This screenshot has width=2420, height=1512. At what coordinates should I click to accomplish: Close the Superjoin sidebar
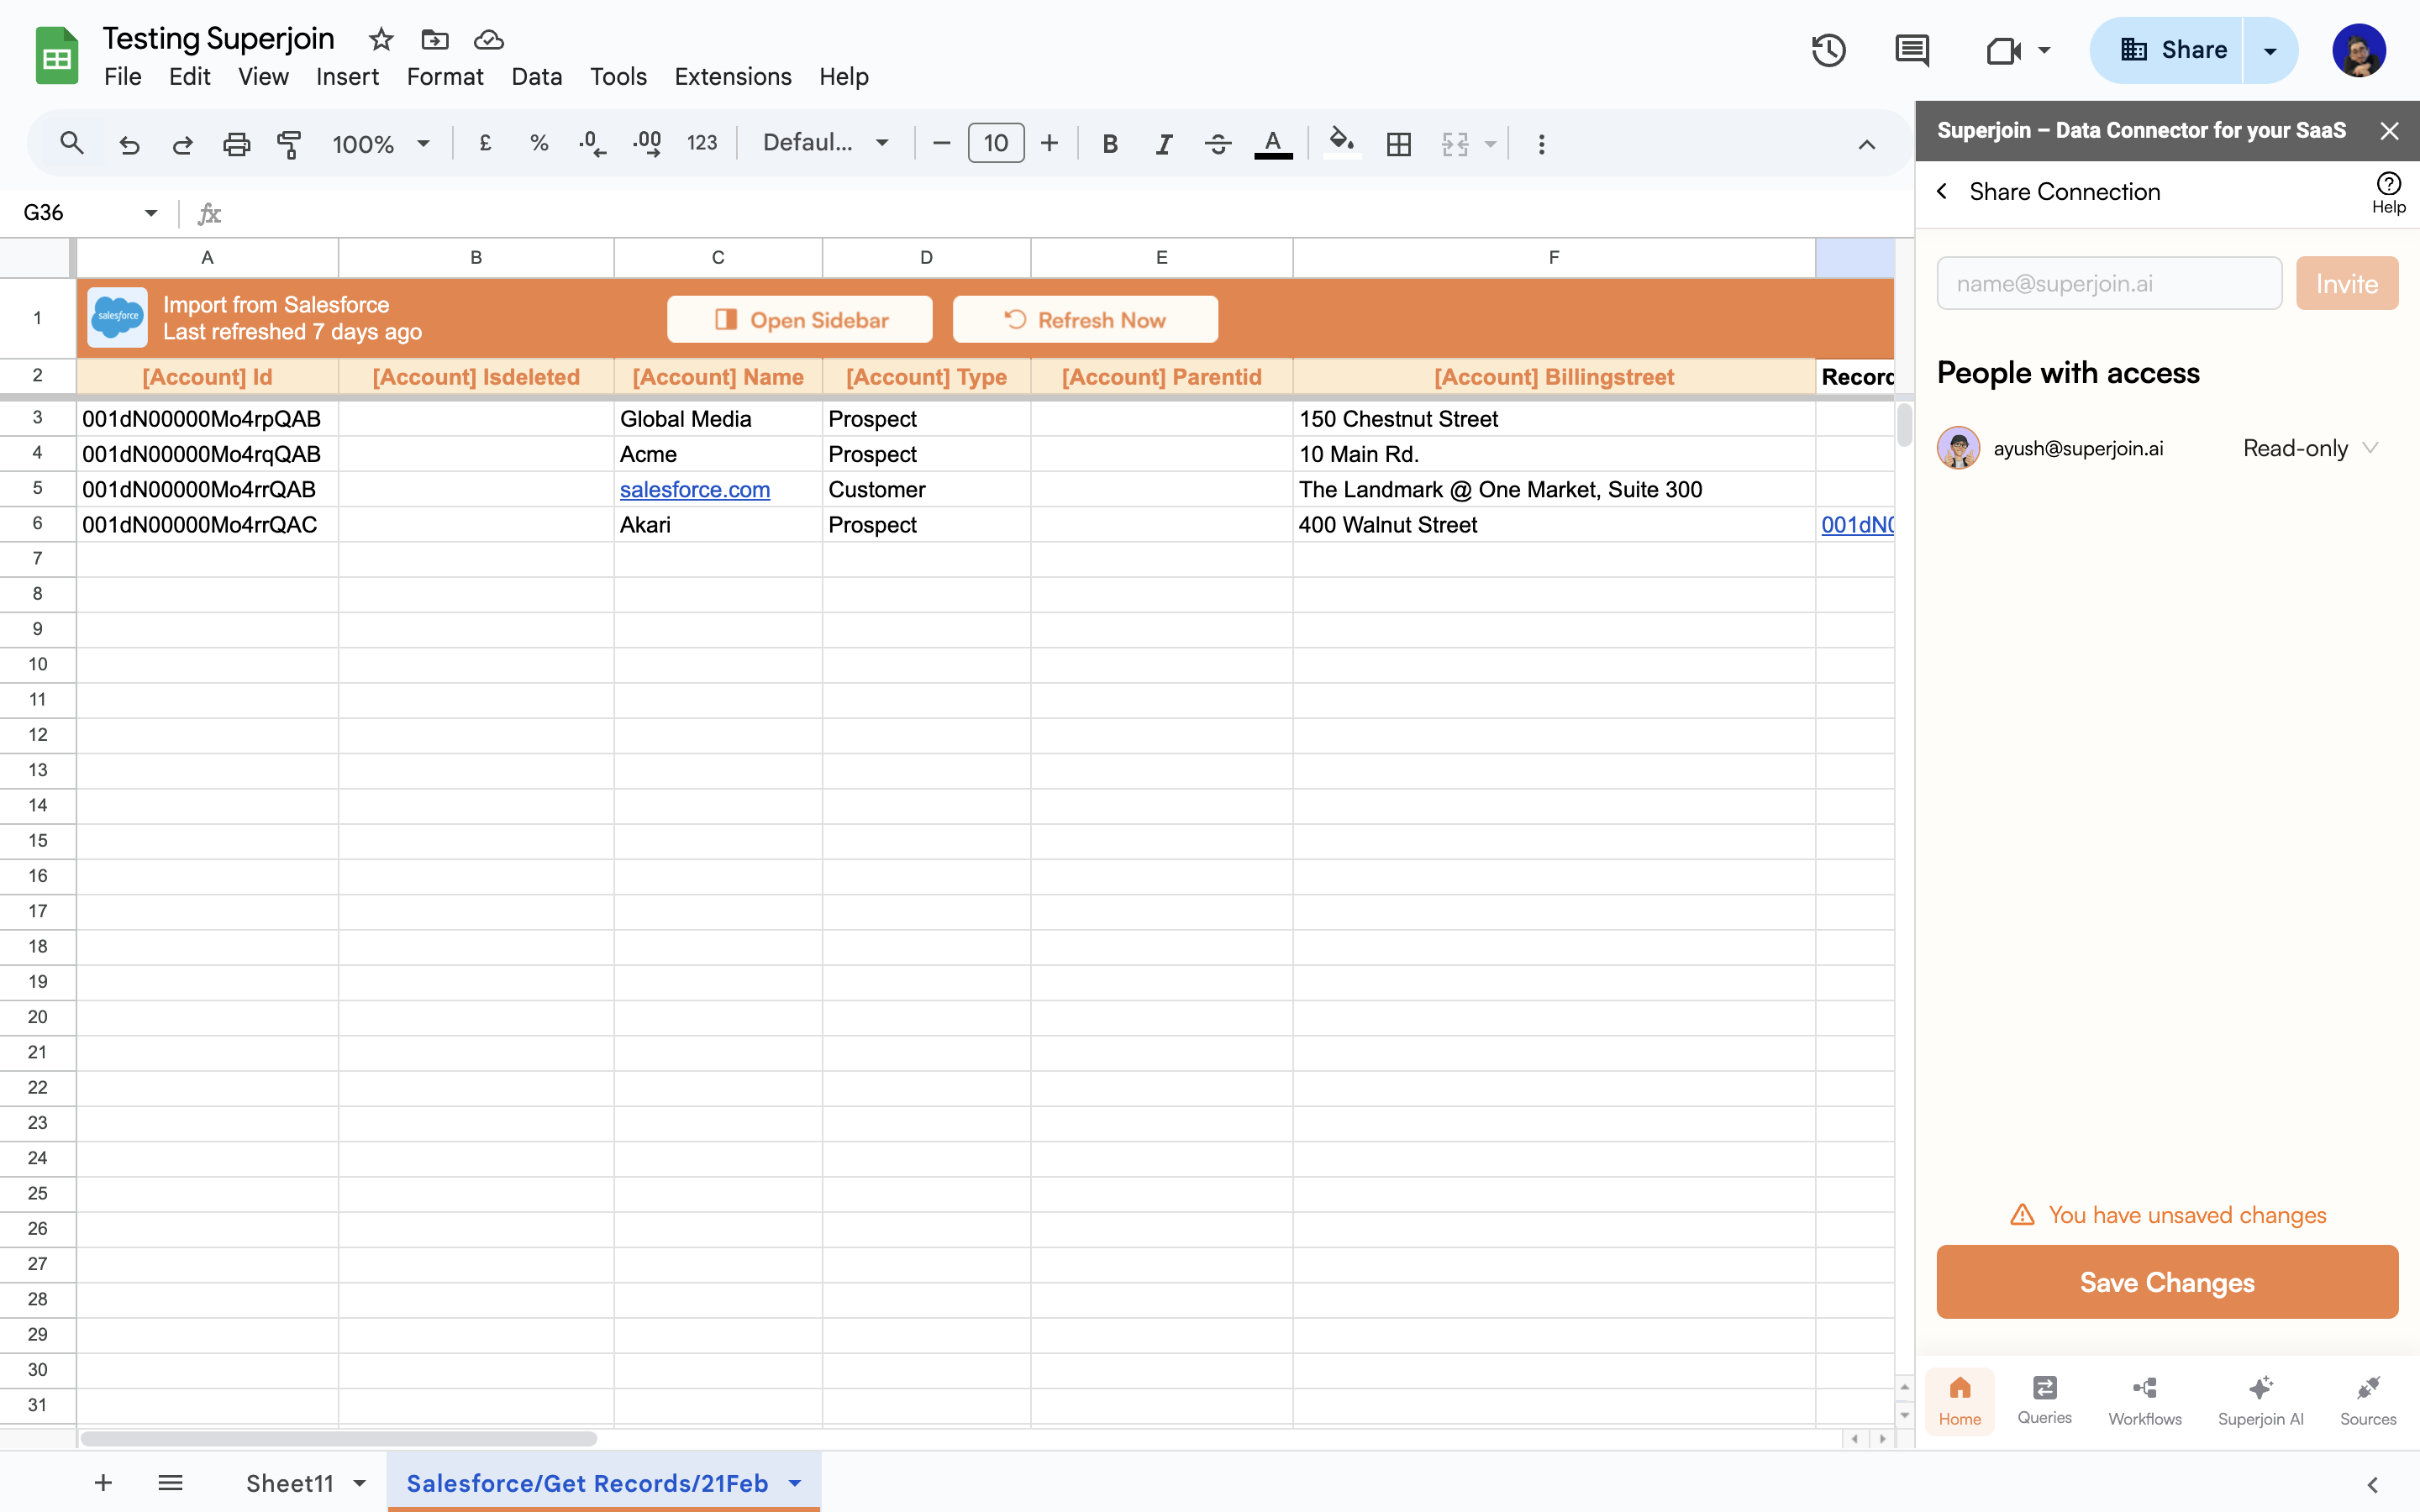pyautogui.click(x=2389, y=131)
